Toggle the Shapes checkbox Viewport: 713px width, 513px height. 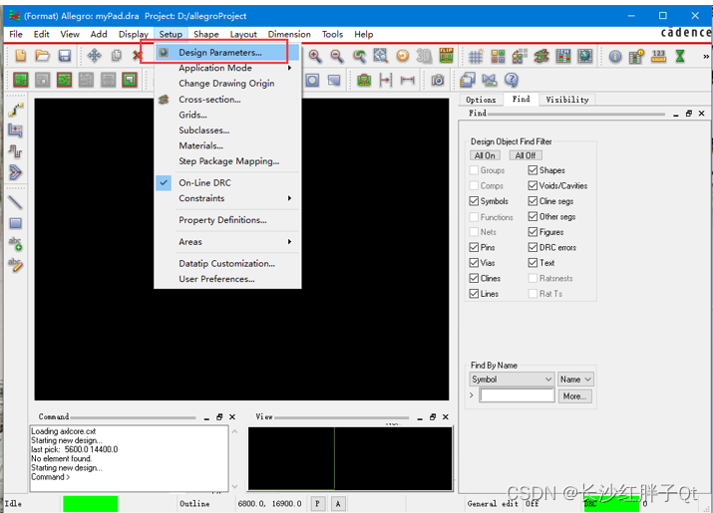tap(533, 170)
